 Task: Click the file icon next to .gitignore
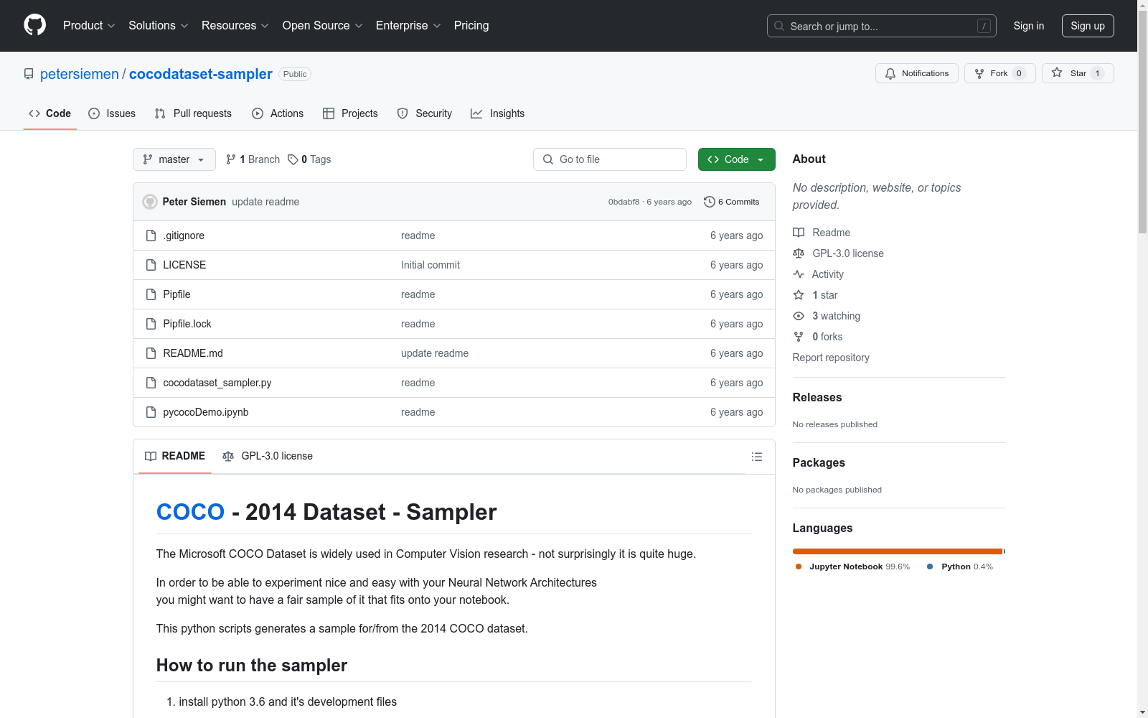[151, 236]
